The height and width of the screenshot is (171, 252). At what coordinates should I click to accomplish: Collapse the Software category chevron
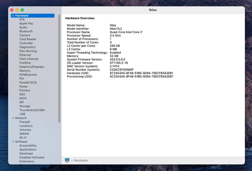(x=13, y=142)
